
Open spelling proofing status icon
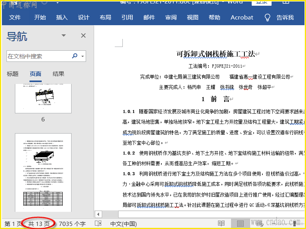click(98, 223)
